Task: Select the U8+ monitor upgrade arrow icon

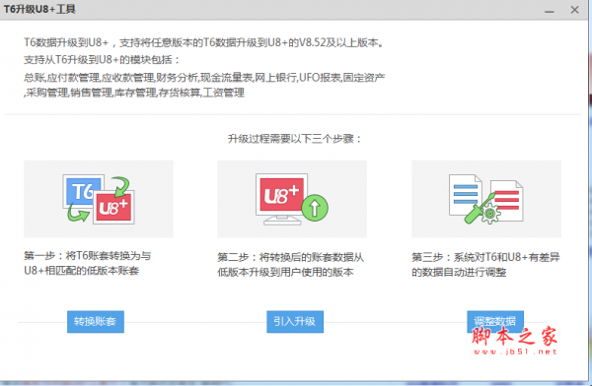Action: (x=292, y=199)
